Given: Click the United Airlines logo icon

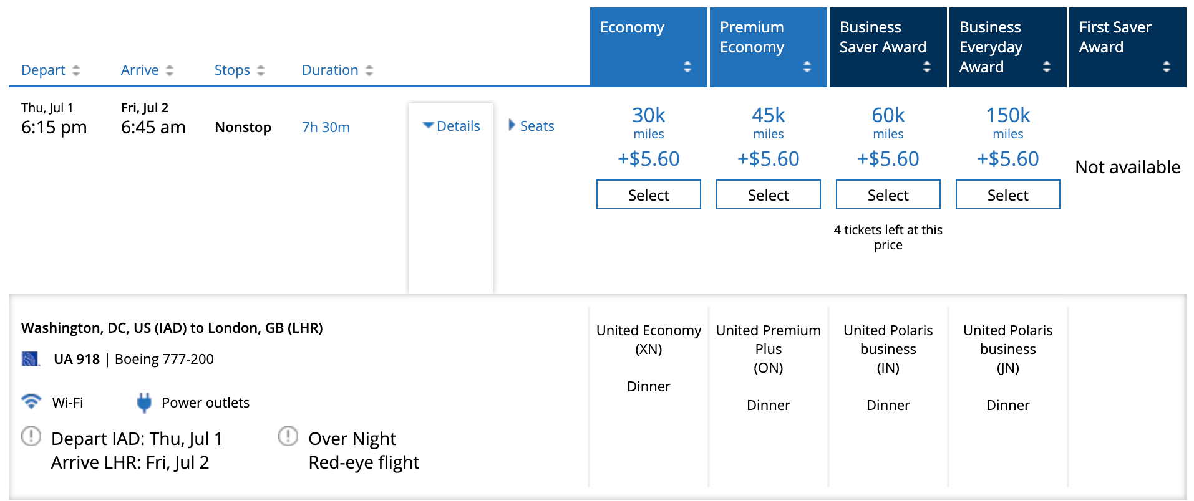Looking at the screenshot, I should tap(30, 359).
